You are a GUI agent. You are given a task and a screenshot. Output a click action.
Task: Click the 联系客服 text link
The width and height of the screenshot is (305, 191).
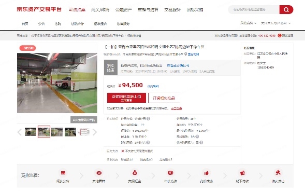[x=287, y=35]
